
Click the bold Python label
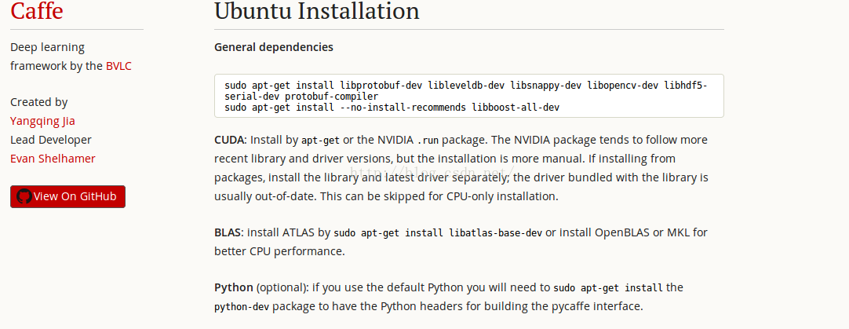point(233,287)
